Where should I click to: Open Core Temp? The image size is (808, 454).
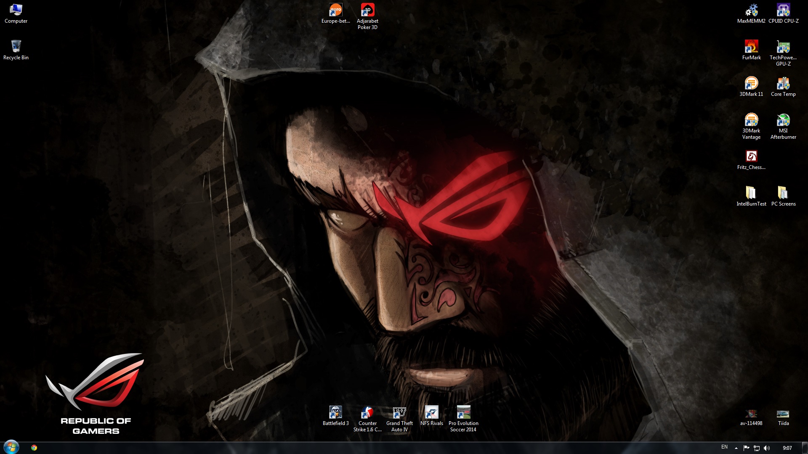point(783,87)
